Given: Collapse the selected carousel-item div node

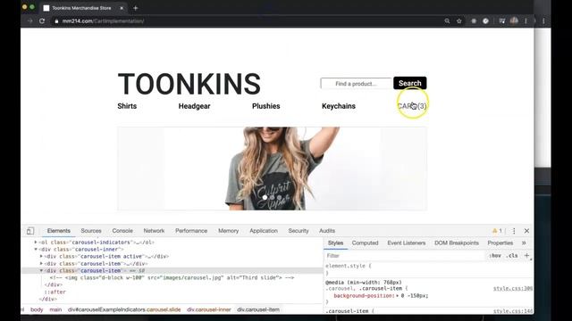Looking at the screenshot, I should pos(41,270).
